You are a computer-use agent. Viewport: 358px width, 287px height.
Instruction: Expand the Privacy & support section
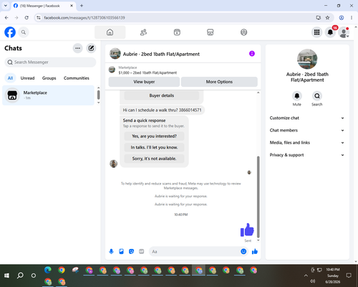click(307, 155)
